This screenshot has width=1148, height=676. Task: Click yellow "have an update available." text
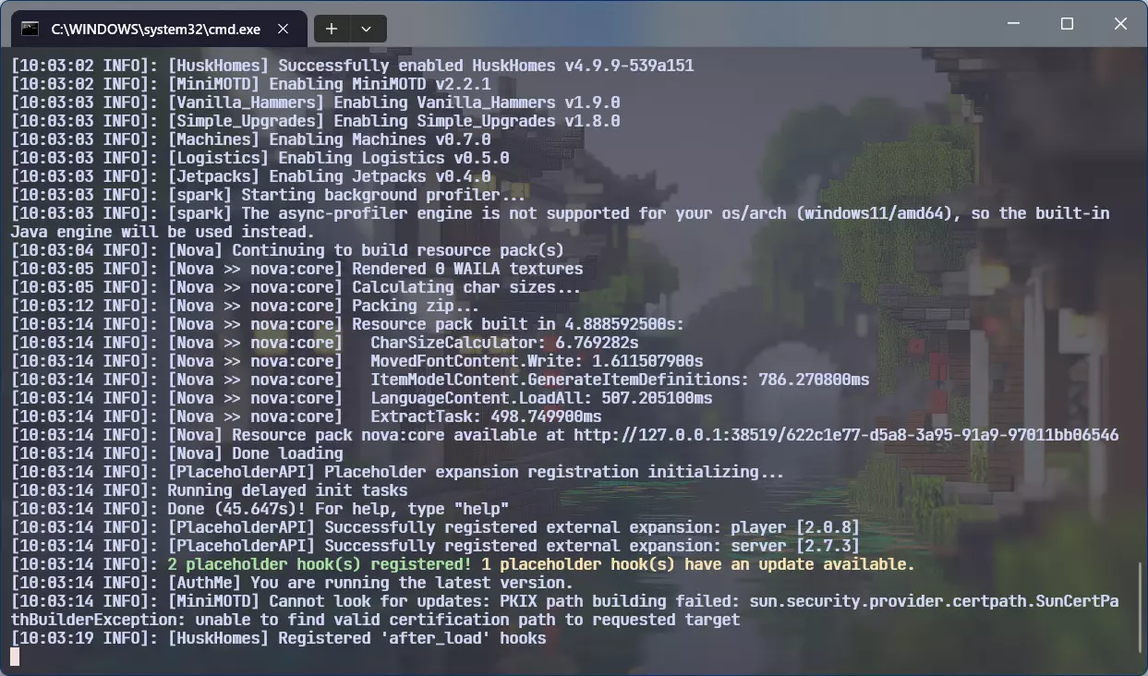tap(800, 564)
